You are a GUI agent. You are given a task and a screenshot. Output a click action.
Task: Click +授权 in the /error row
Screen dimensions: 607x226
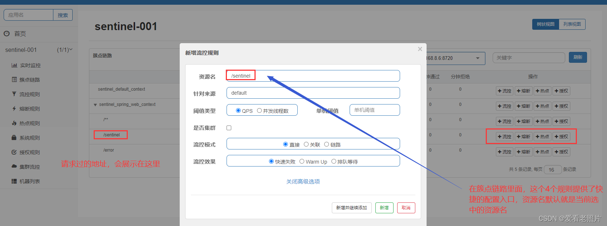(x=561, y=152)
